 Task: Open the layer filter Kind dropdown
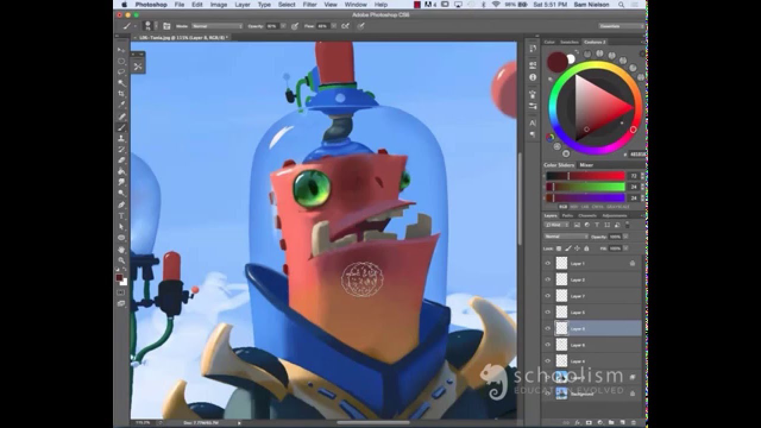558,225
